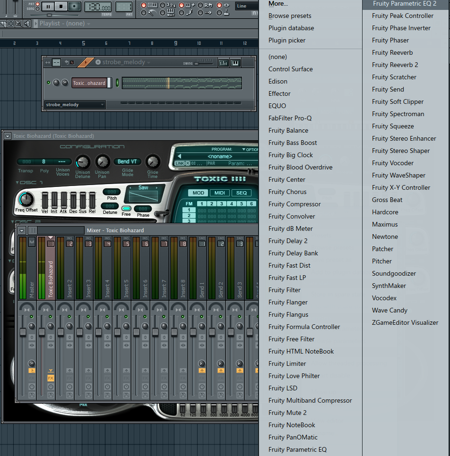
Task: Open the strobe_melody pattern title dropdown
Action: point(148,62)
